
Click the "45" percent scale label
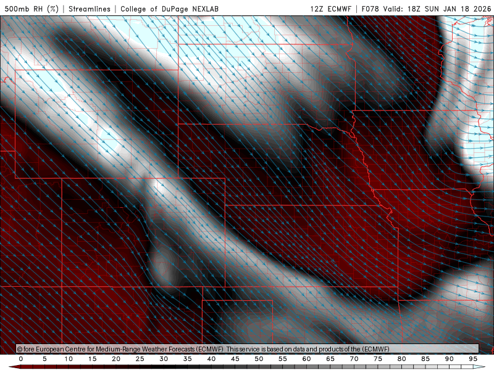(235, 359)
